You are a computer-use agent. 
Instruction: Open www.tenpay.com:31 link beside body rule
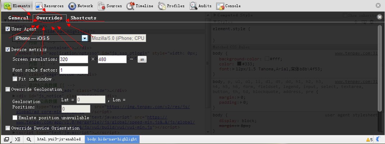pyautogui.click(x=356, y=54)
